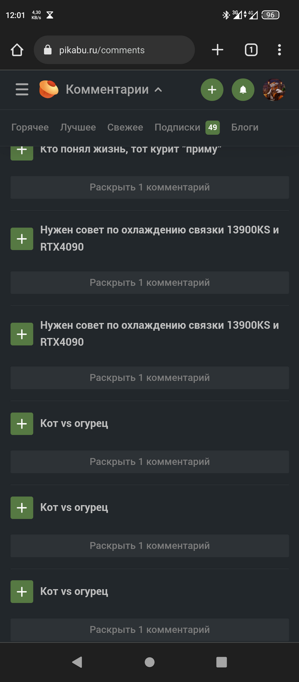Tap the pikabu.ru/comments address bar
The image size is (299, 682).
tap(114, 50)
